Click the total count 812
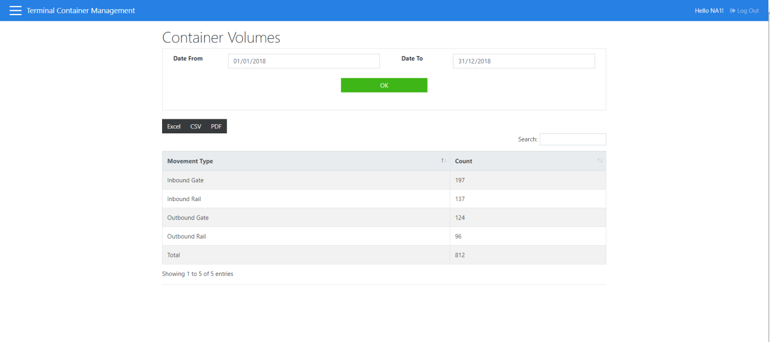 point(460,255)
